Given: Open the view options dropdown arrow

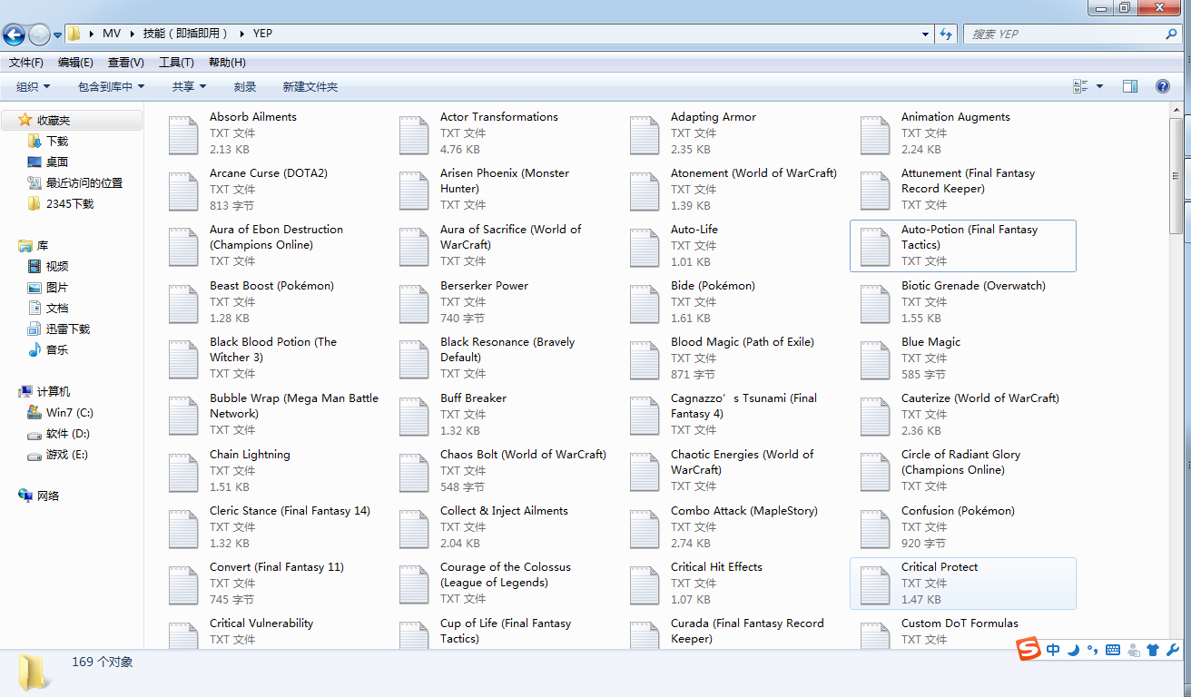Looking at the screenshot, I should (1099, 86).
